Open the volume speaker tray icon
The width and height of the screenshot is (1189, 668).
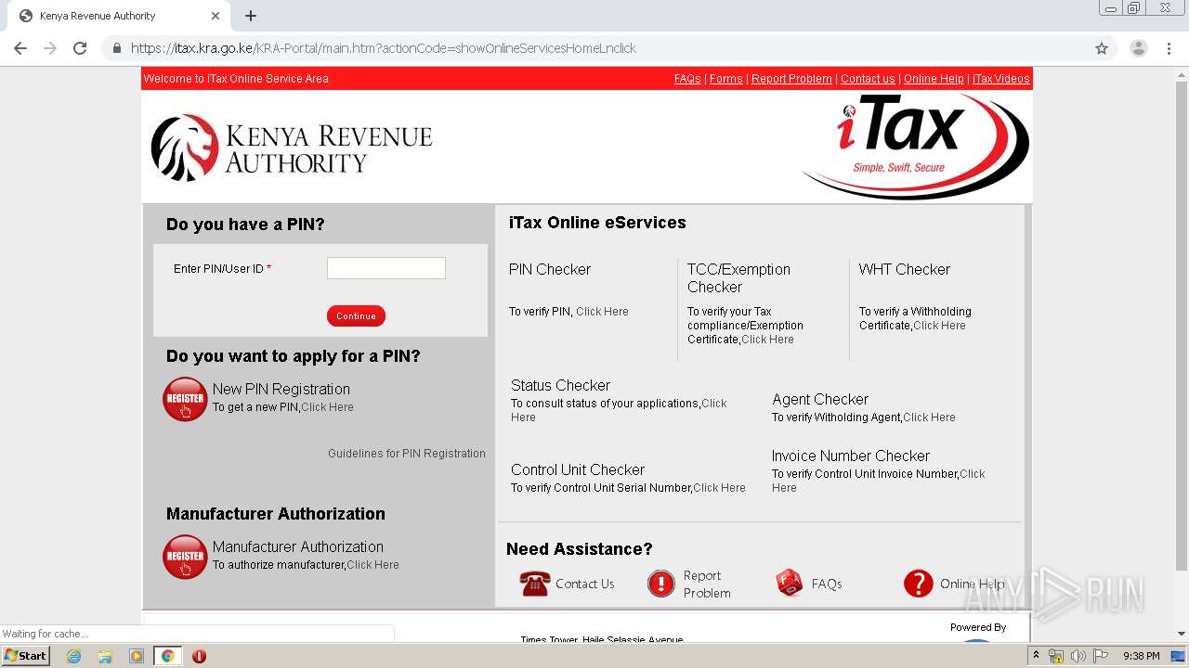[1078, 656]
